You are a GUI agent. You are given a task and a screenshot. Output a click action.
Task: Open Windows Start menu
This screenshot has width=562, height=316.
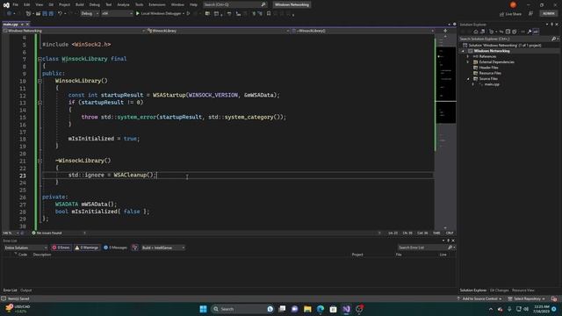tap(203, 309)
